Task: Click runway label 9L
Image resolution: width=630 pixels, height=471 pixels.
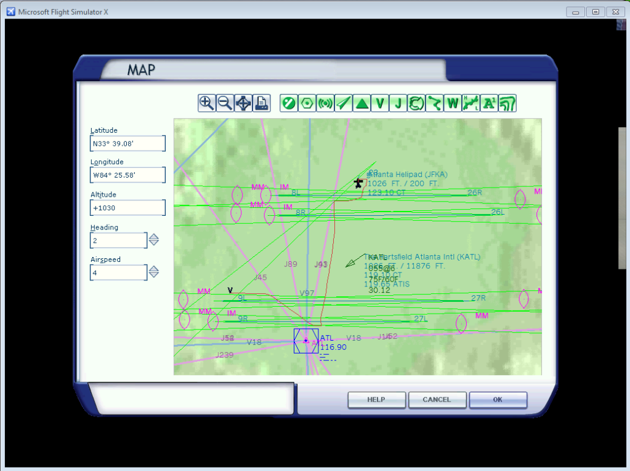Action: click(x=242, y=298)
